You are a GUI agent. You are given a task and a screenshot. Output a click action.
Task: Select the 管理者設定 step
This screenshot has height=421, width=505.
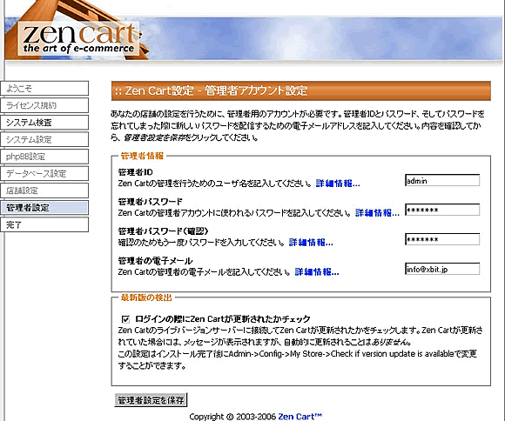[44, 208]
